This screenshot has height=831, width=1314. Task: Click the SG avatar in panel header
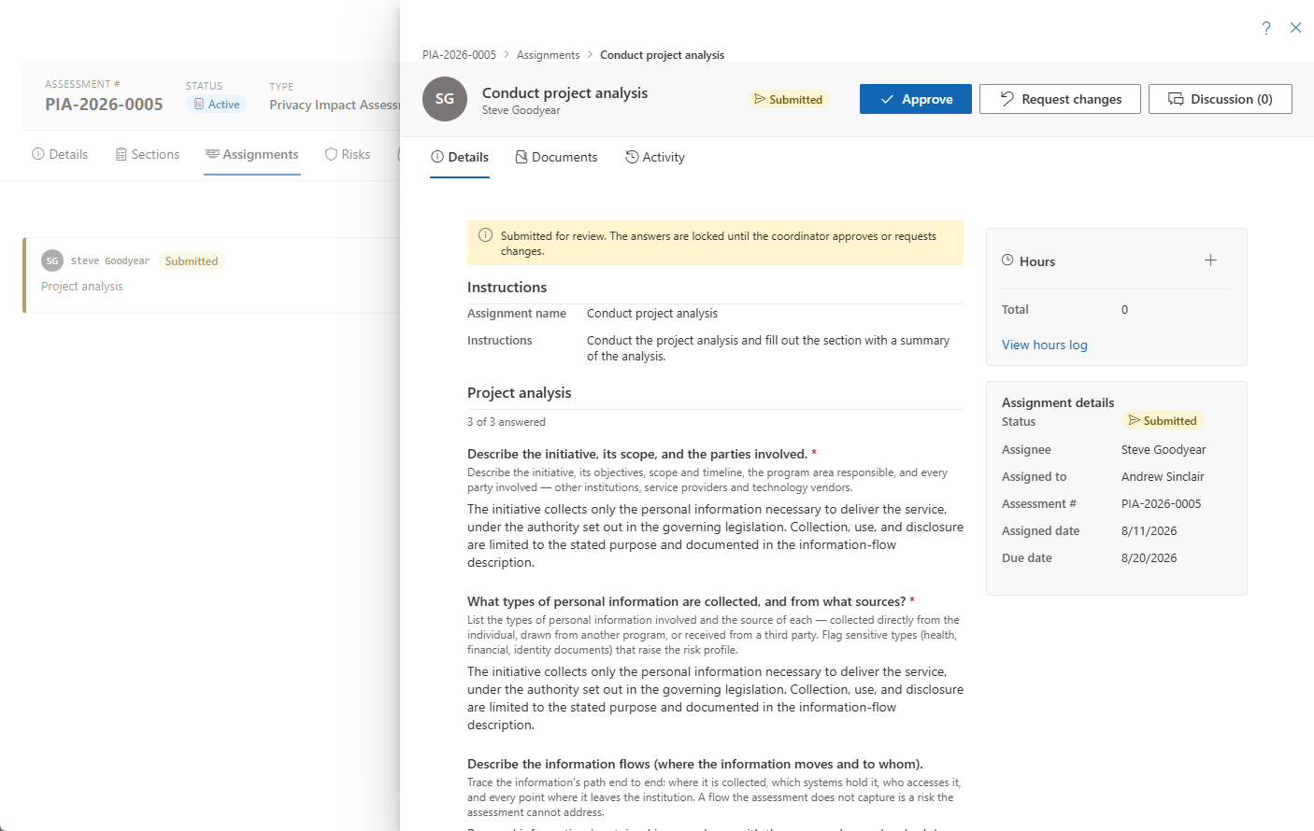point(445,99)
